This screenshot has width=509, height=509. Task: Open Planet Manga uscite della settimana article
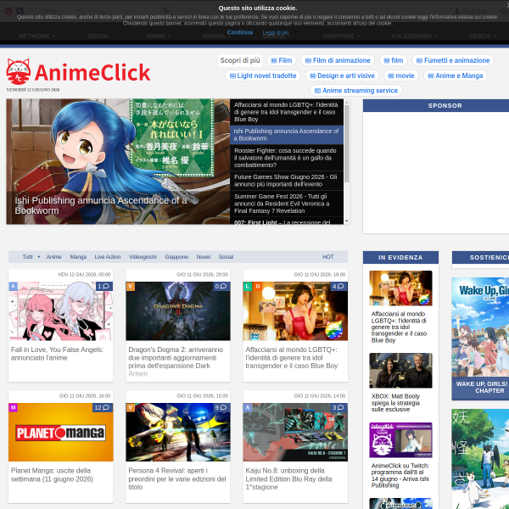point(52,474)
